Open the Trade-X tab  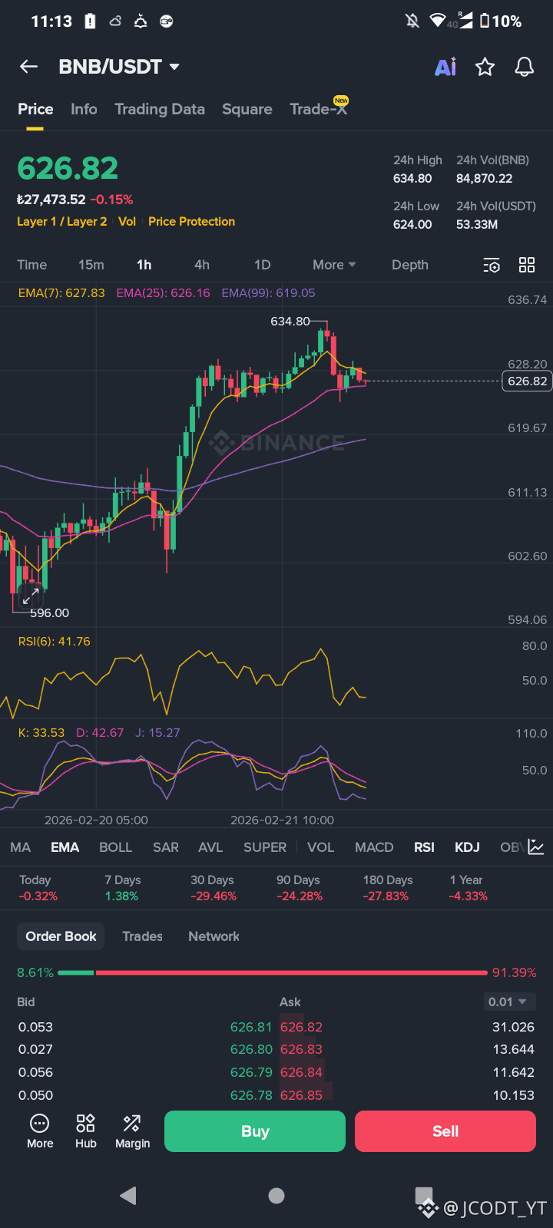pyautogui.click(x=319, y=108)
